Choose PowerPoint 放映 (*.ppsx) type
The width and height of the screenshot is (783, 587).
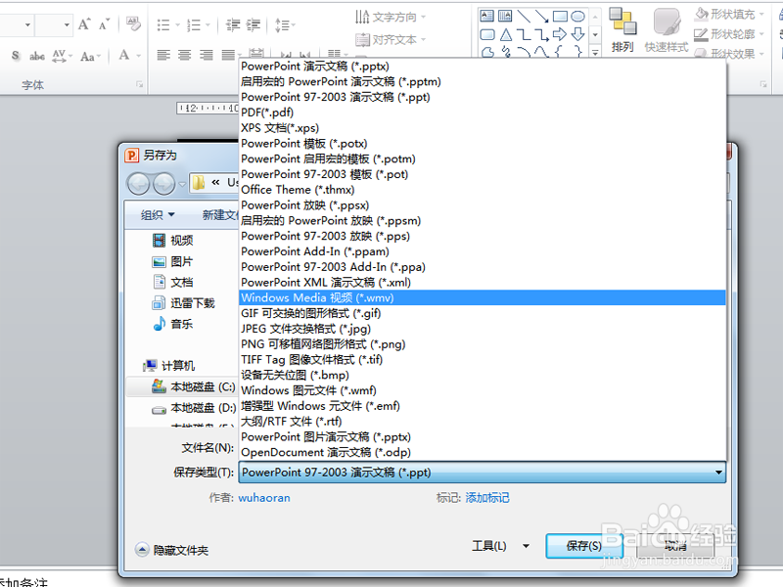pyautogui.click(x=483, y=205)
